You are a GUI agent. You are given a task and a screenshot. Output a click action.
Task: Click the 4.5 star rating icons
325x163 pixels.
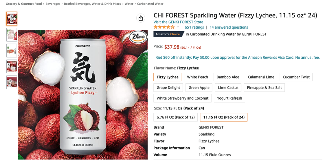pyautogui.click(x=164, y=27)
